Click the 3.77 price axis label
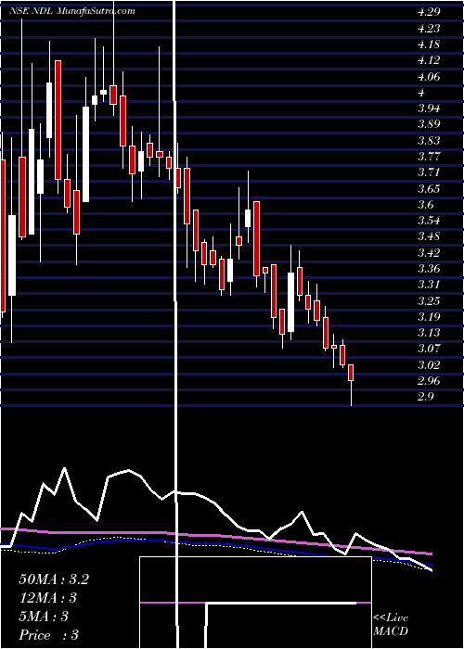Viewport: 464px width, 649px height. (x=429, y=157)
